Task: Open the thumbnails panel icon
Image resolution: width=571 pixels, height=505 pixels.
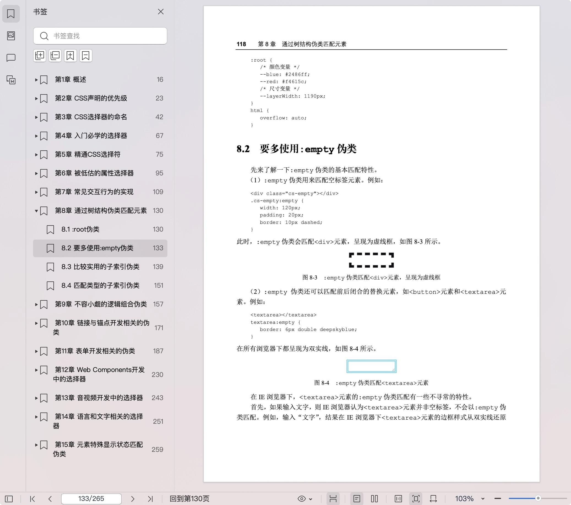Action: [x=11, y=36]
